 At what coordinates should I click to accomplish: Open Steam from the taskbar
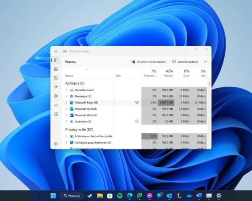point(90,196)
